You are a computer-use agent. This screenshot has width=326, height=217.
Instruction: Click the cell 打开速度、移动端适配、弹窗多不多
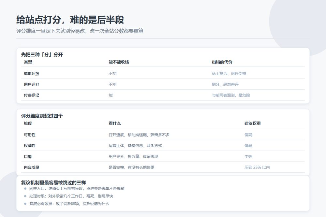(139, 135)
